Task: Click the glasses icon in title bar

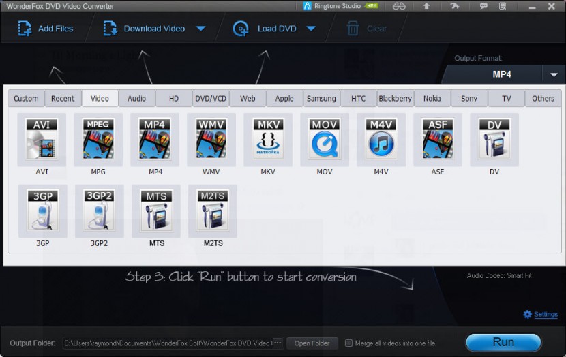Action: [399, 6]
